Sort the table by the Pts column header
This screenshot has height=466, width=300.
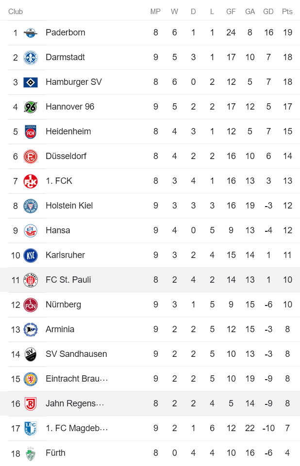tap(287, 12)
